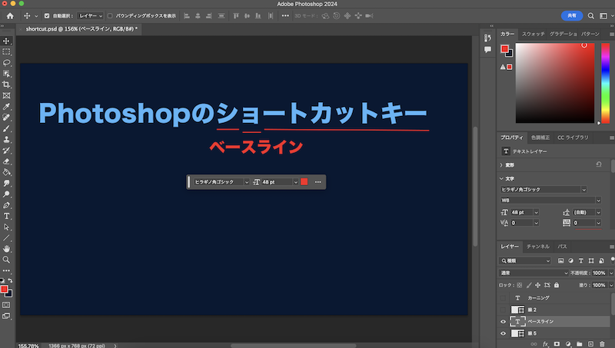Switch to the チャンネル tab

[537, 247]
